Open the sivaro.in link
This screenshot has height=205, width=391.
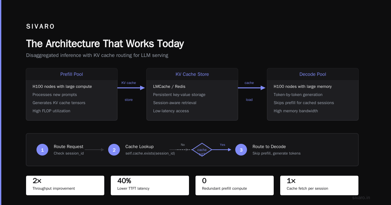[361, 198]
